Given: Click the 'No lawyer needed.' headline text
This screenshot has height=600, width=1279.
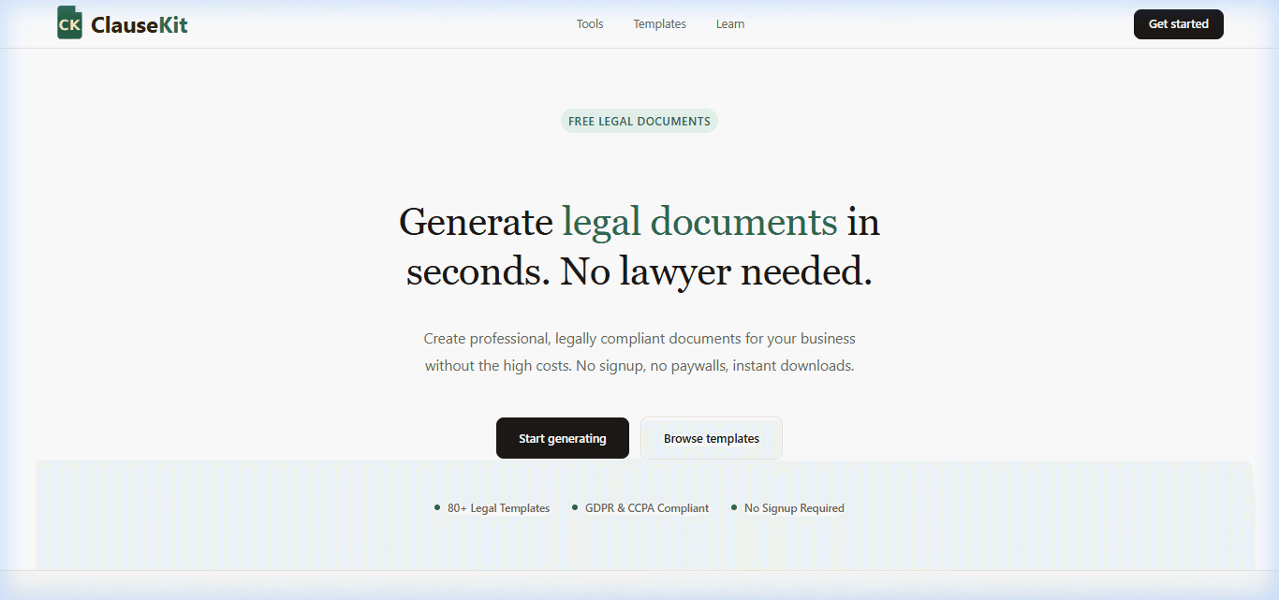Looking at the screenshot, I should (716, 271).
